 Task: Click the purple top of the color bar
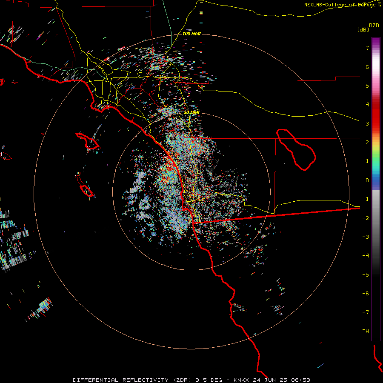[x=376, y=42]
